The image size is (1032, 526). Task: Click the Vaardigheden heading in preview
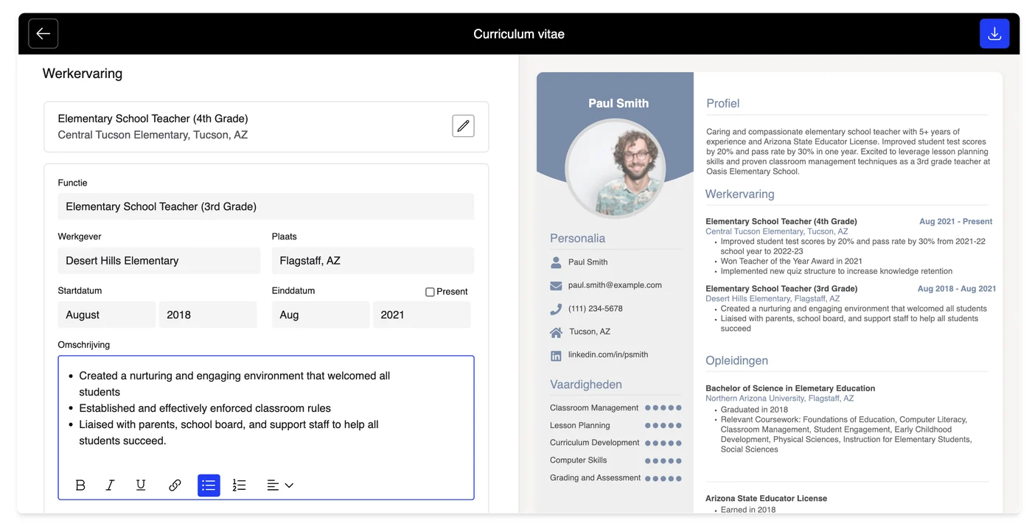click(x=586, y=385)
